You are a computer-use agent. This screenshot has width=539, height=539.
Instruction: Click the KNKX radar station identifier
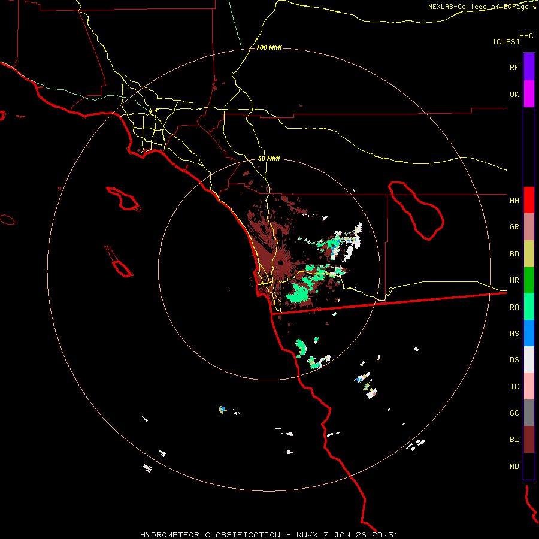click(x=307, y=535)
